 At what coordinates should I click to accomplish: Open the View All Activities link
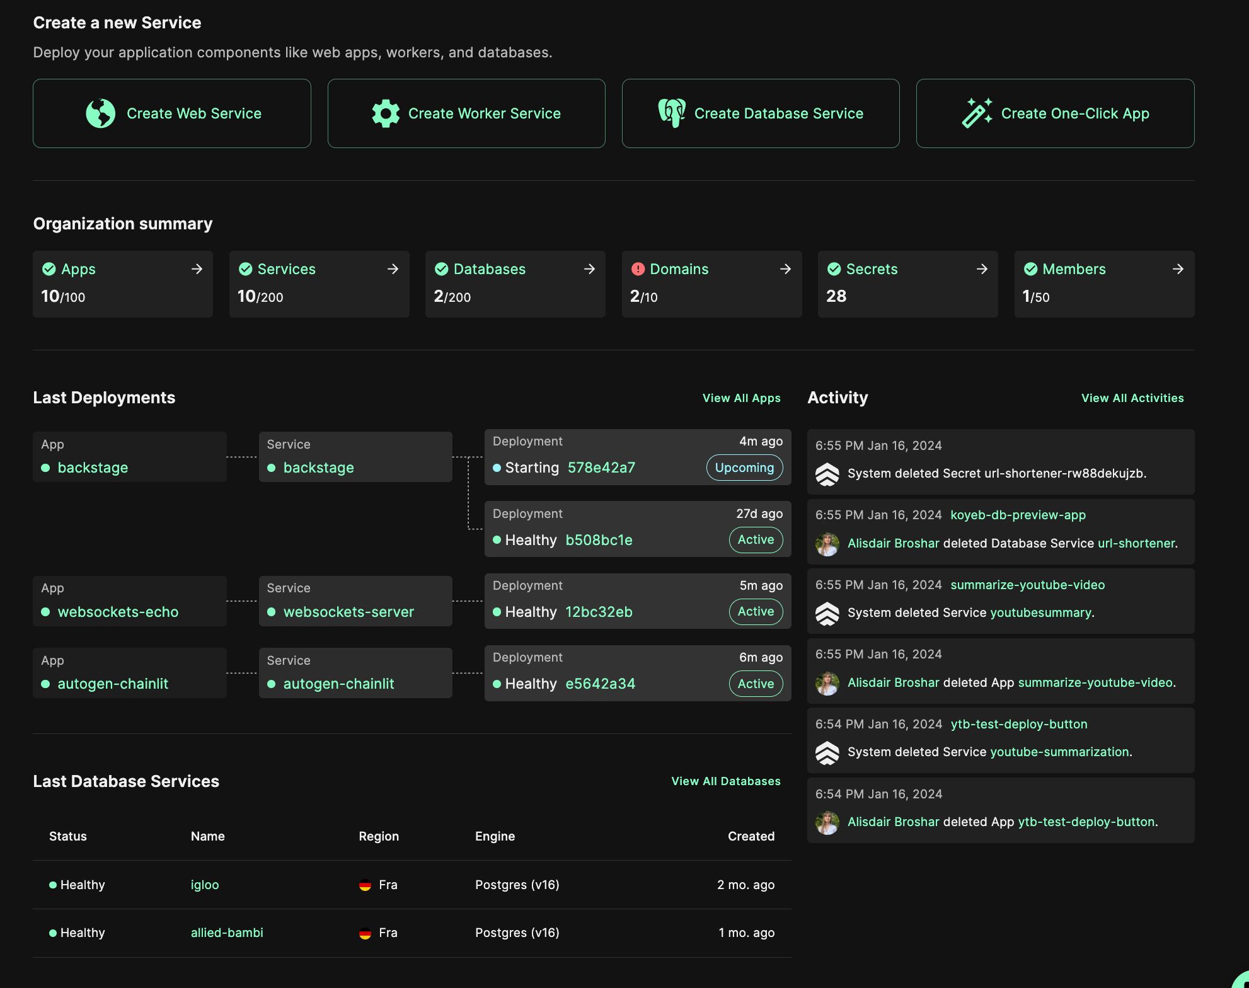1132,398
